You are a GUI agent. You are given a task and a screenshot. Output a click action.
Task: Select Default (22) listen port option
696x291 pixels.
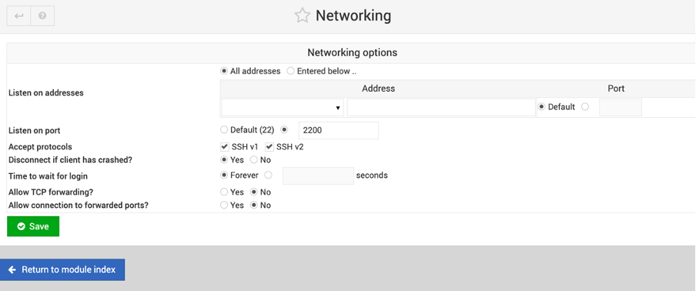(x=224, y=130)
